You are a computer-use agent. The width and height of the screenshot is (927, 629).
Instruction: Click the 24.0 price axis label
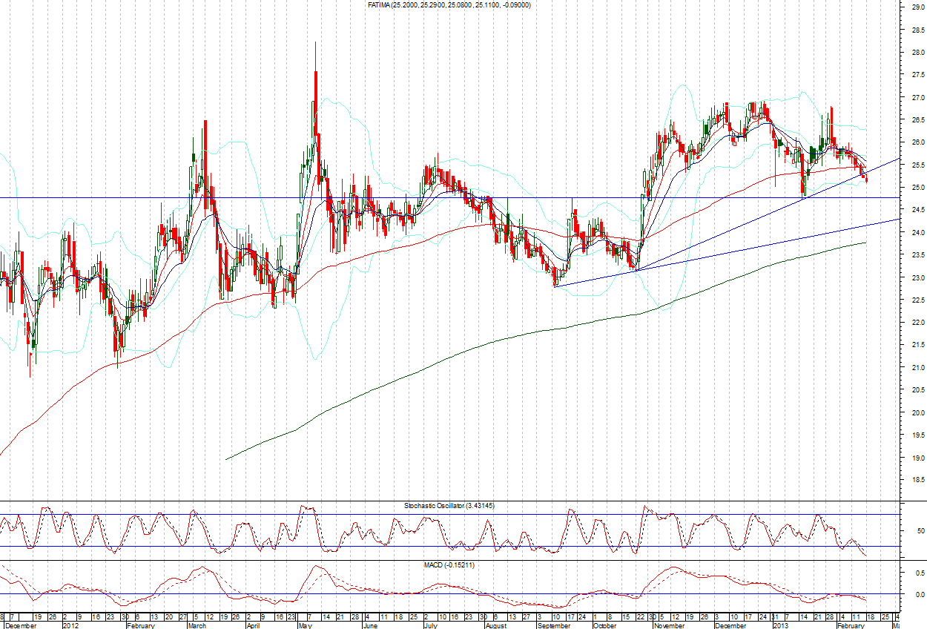911,233
